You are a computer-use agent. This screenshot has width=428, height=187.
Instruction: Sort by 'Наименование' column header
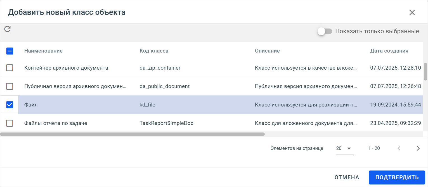coord(43,51)
